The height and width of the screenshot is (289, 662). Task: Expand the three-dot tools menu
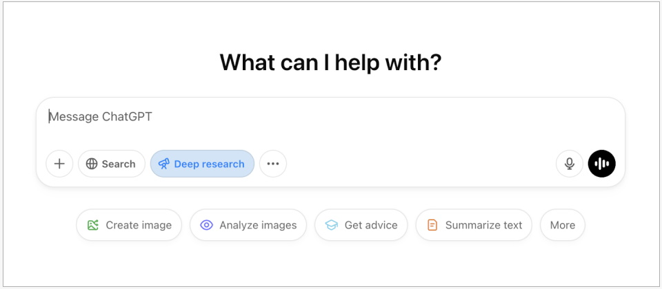(x=273, y=164)
